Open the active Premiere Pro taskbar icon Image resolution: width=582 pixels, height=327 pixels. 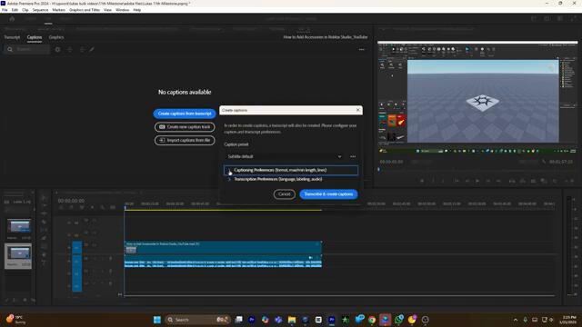pos(331,320)
